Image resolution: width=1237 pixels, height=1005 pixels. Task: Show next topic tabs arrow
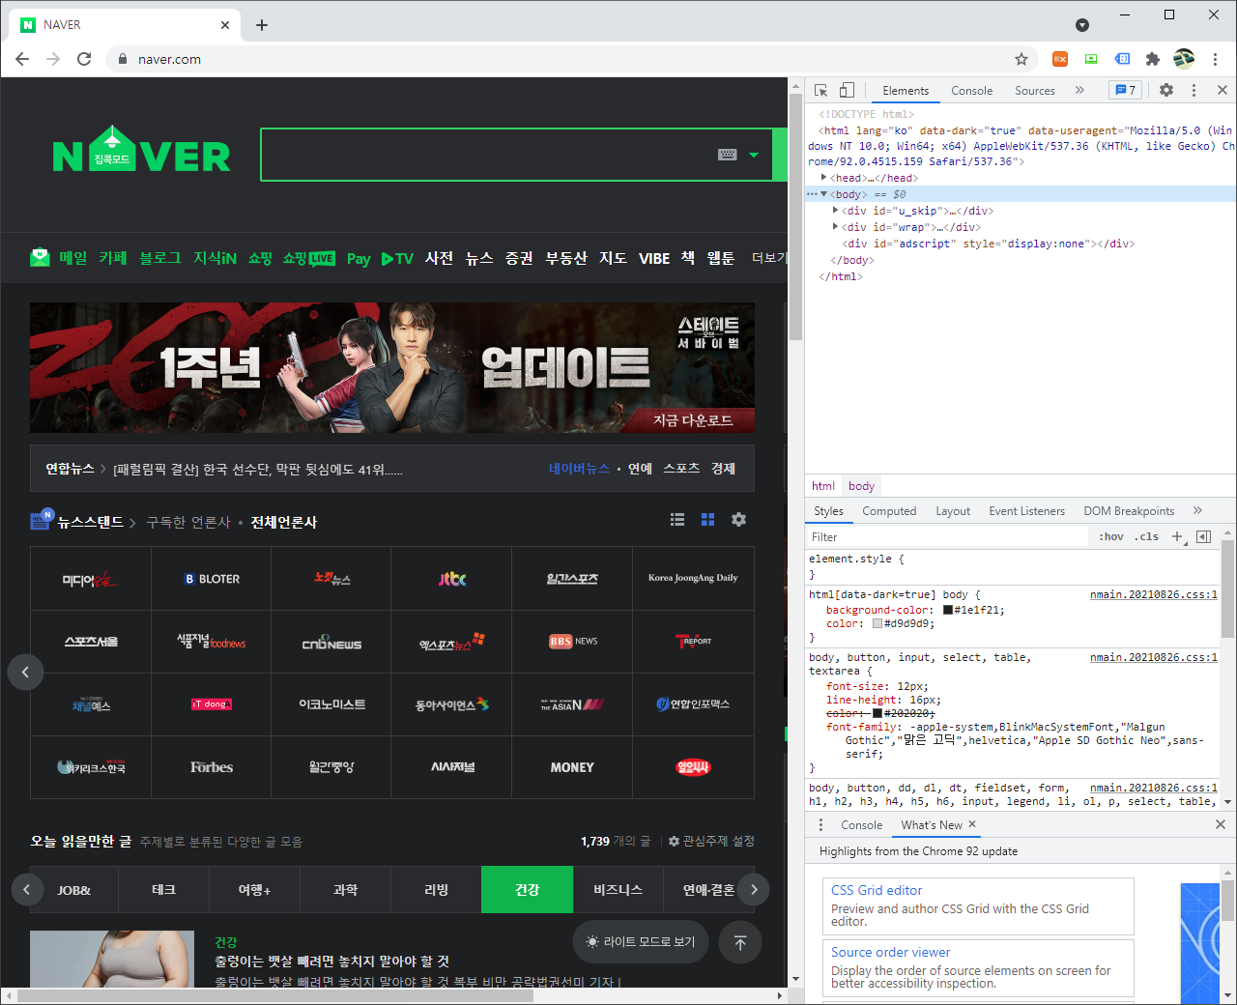pyautogui.click(x=754, y=889)
